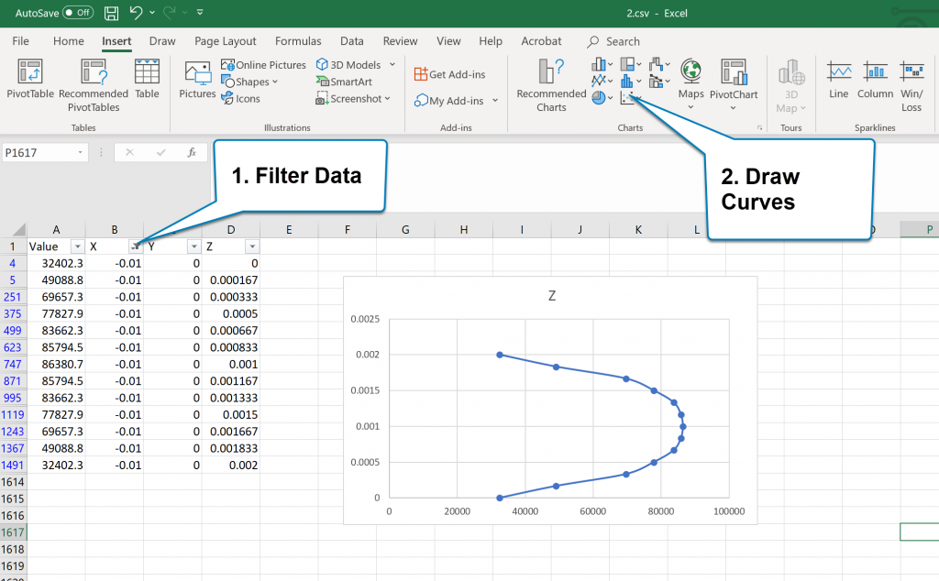
Task: Insert a PivotChart
Action: (x=734, y=82)
